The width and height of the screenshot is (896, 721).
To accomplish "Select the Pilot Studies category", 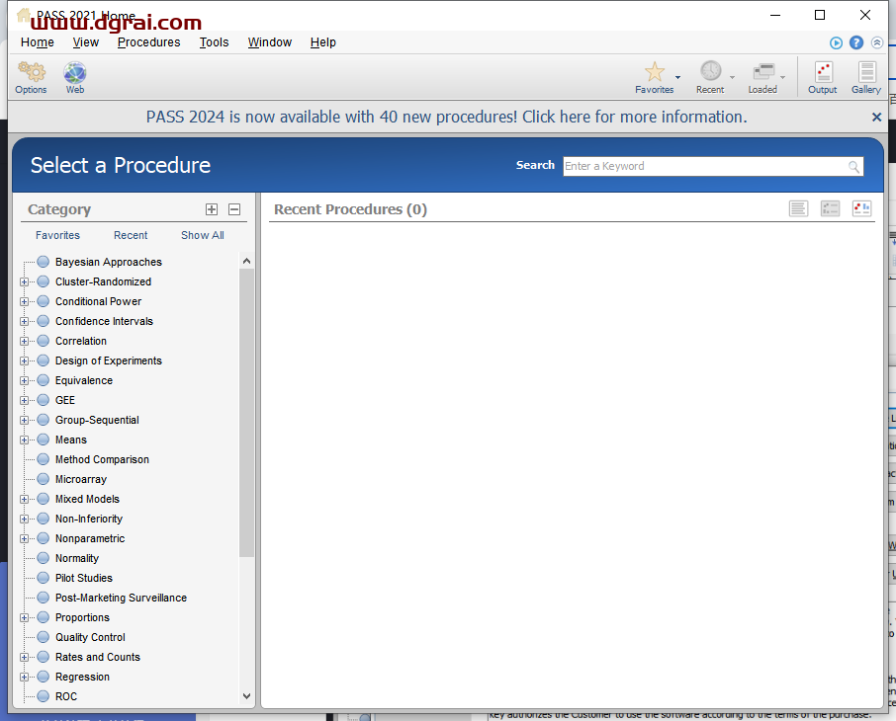I will (x=83, y=579).
